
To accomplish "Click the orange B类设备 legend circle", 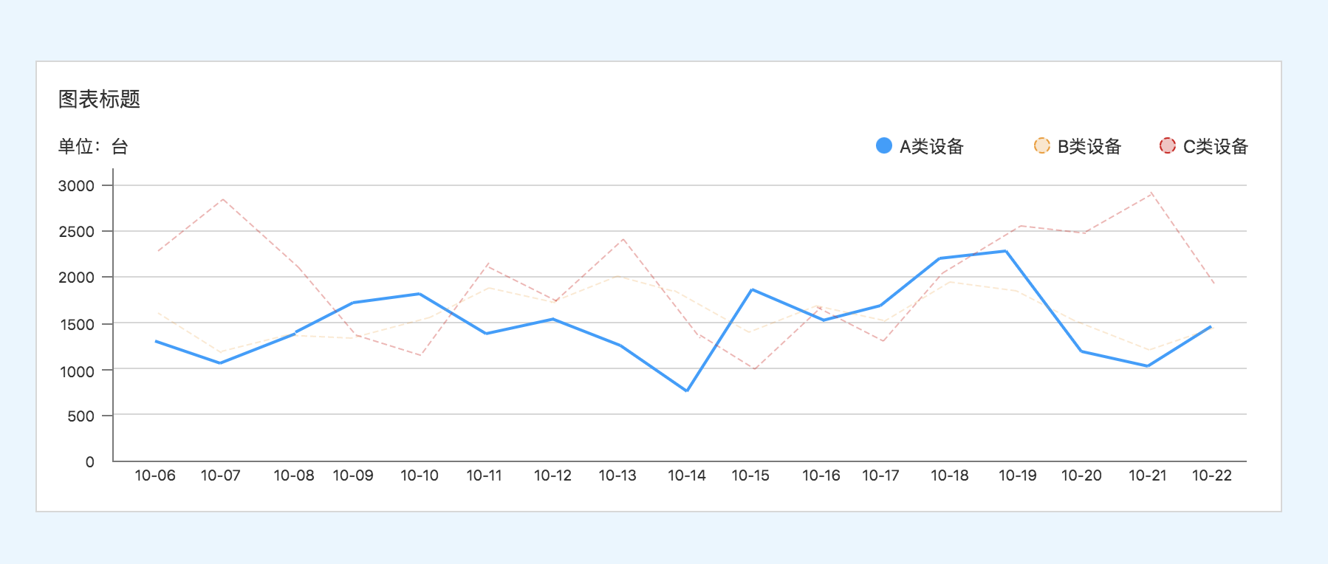I will coord(1041,145).
